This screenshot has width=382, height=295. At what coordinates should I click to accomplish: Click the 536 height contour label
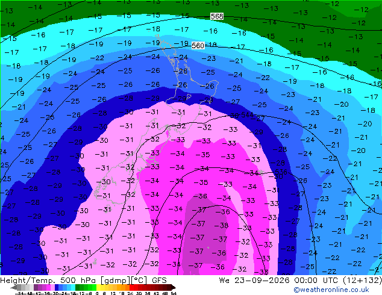tap(281, 172)
